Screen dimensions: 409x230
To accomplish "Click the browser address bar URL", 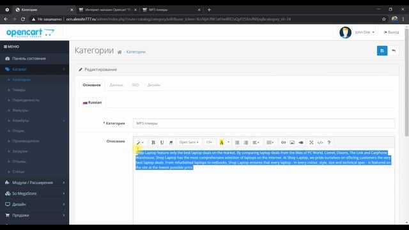I will point(178,19).
